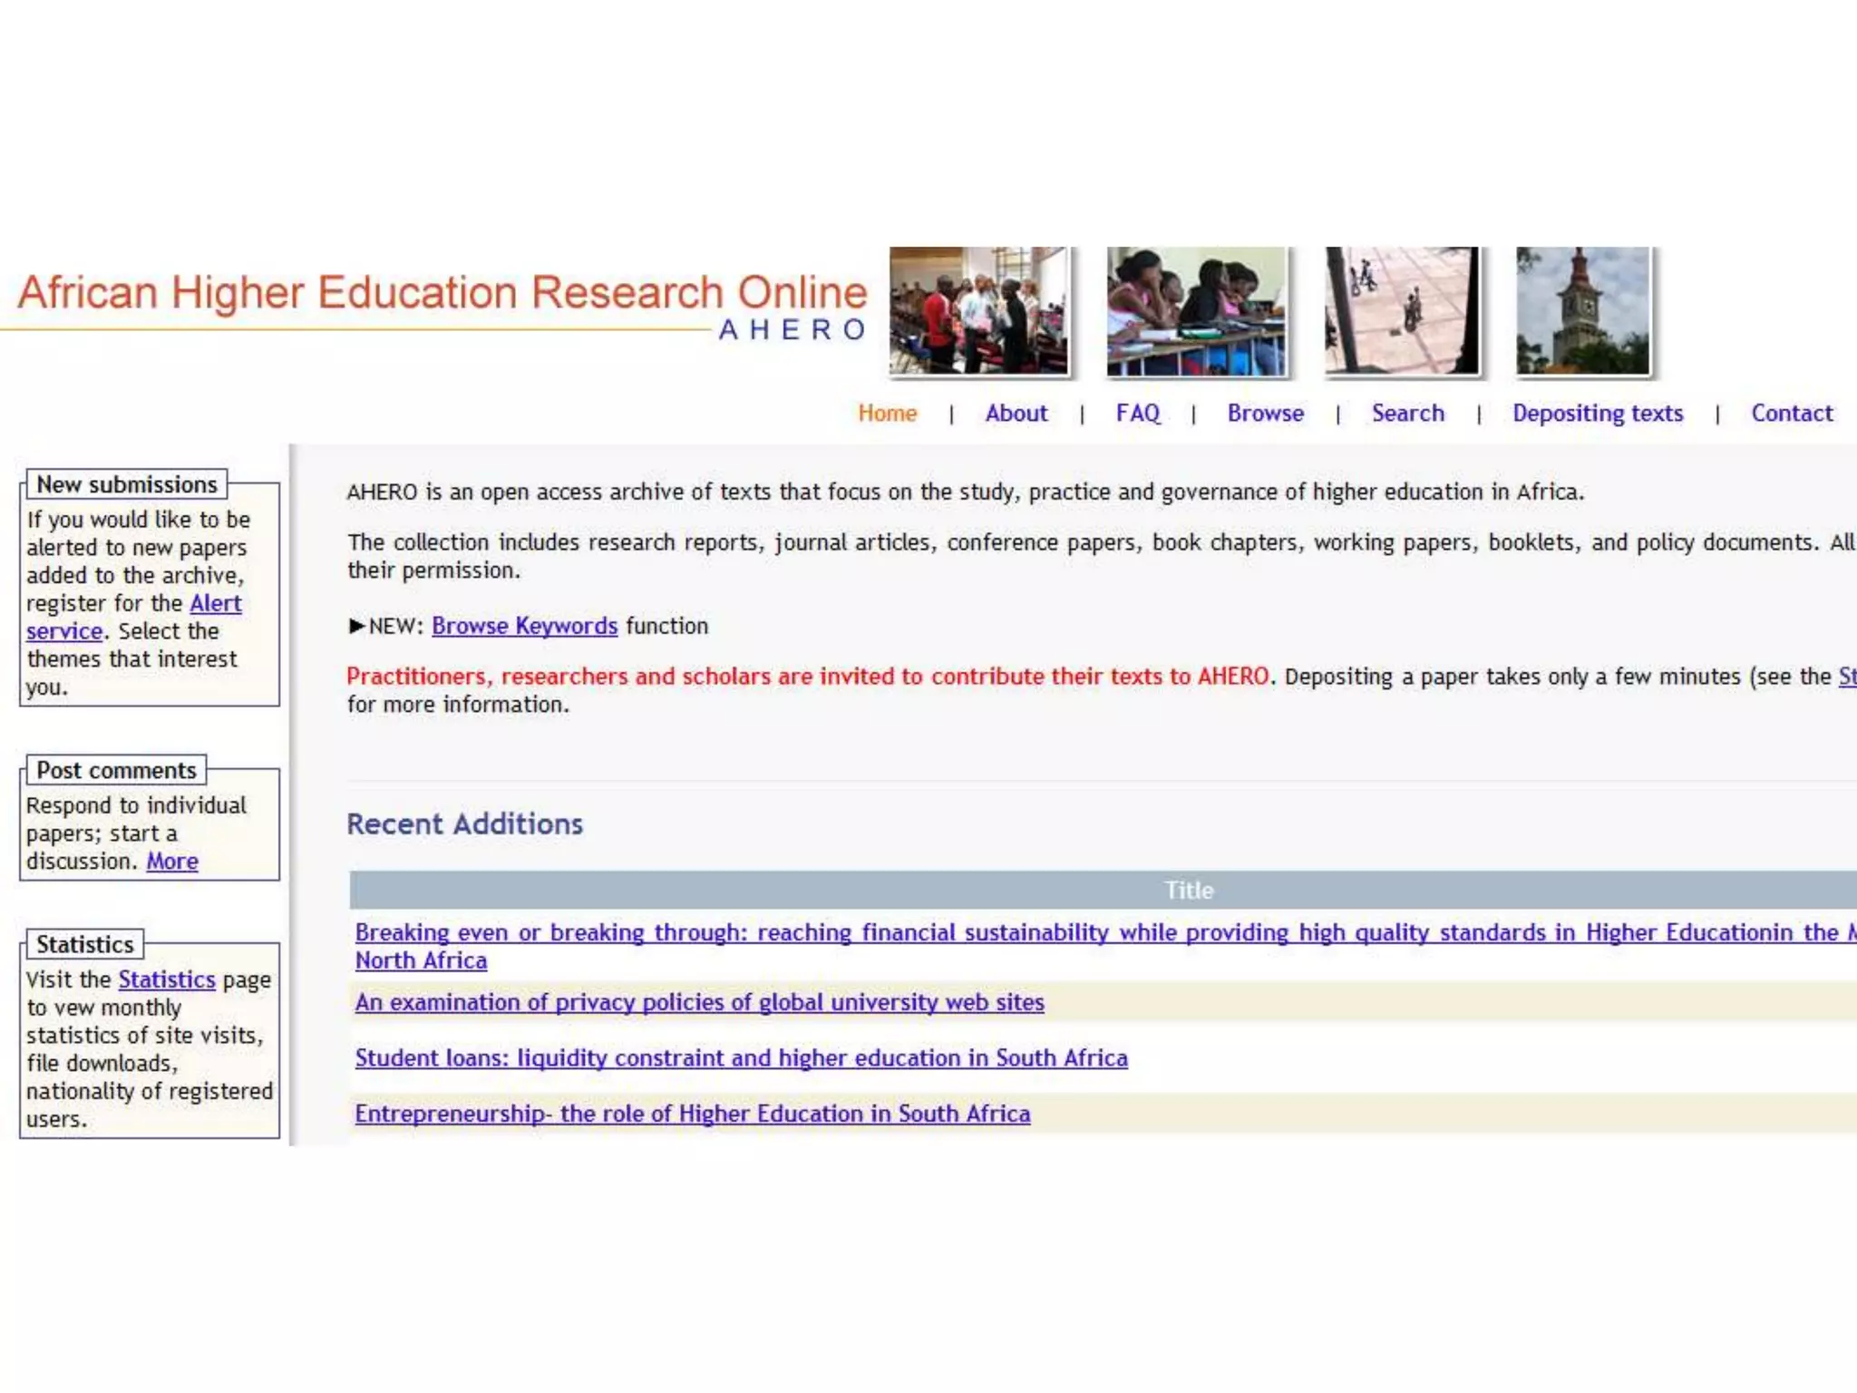Click the lecture hall crowd photo
The image size is (1857, 1393).
click(978, 310)
